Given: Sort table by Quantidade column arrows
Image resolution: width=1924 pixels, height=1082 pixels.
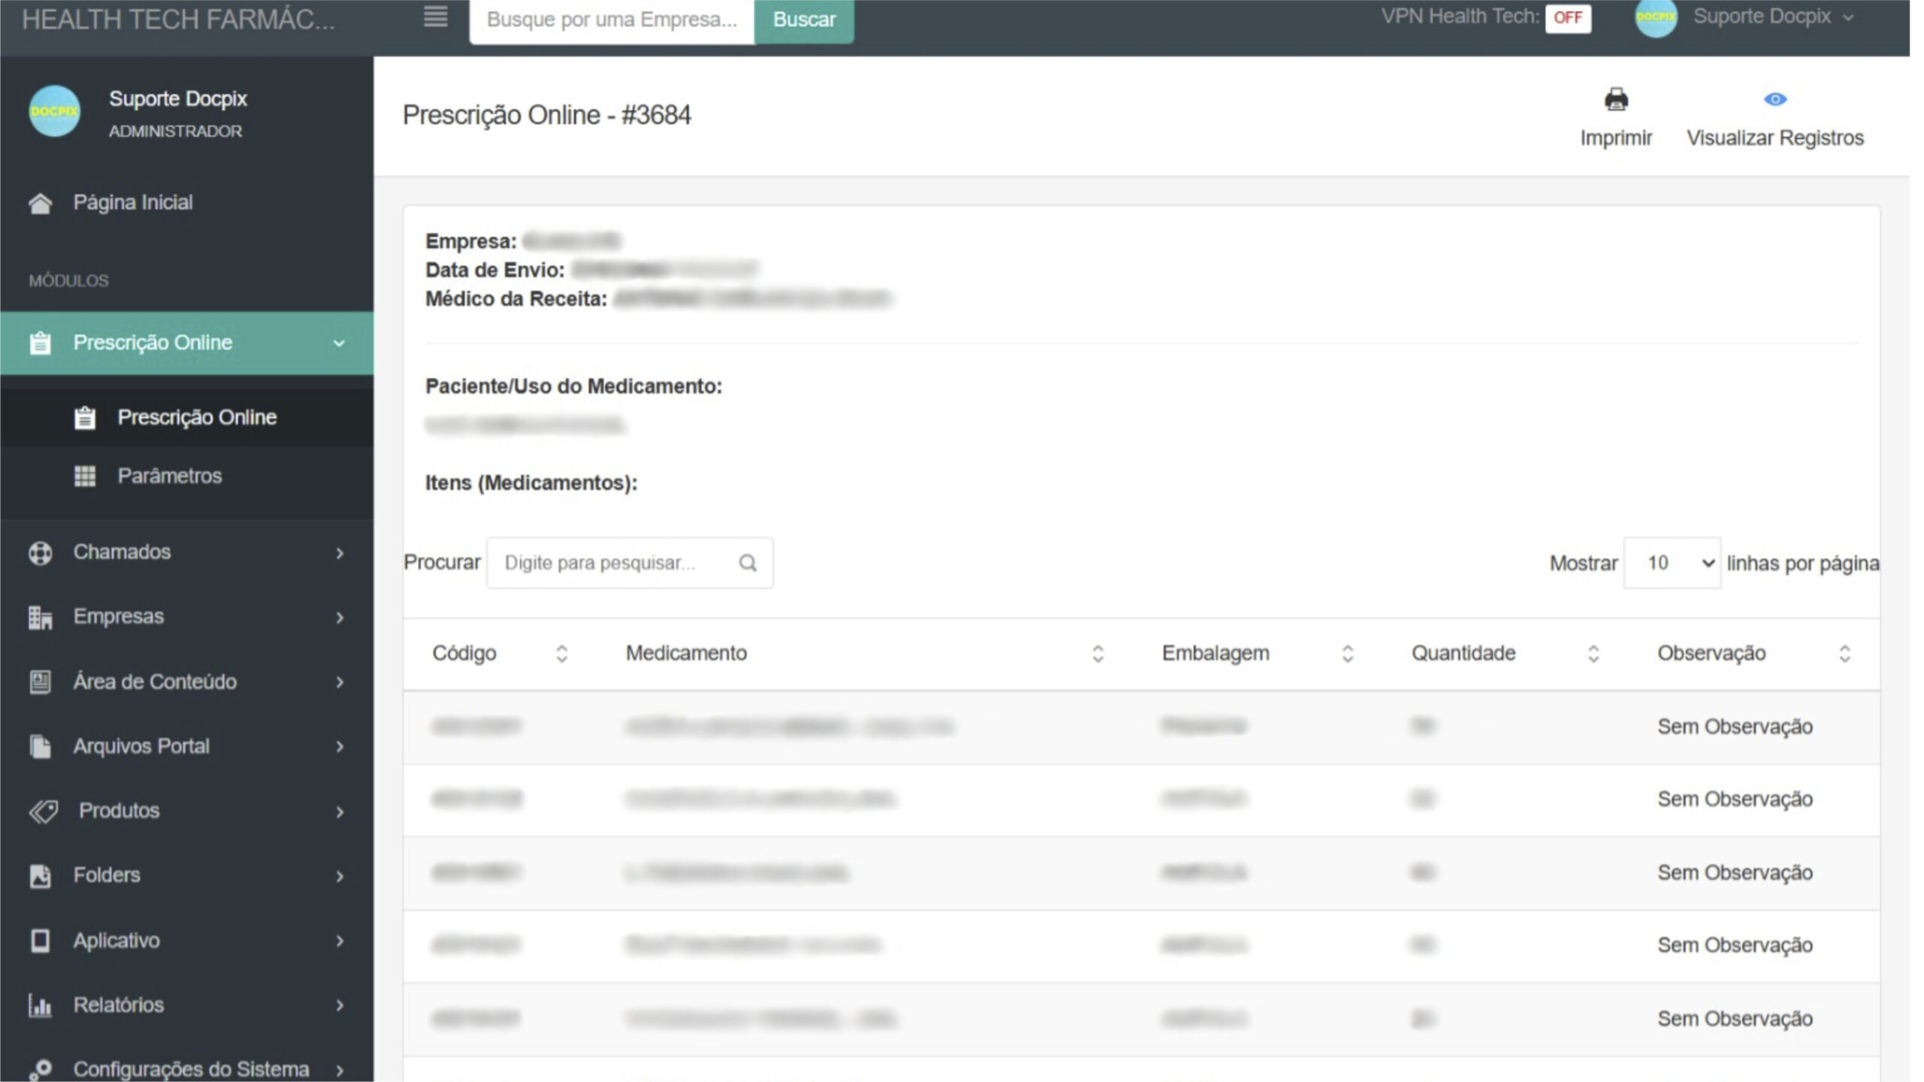Looking at the screenshot, I should click(x=1593, y=654).
